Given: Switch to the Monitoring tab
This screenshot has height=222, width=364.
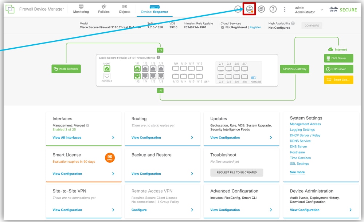Looking at the screenshot, I should 81,9.
